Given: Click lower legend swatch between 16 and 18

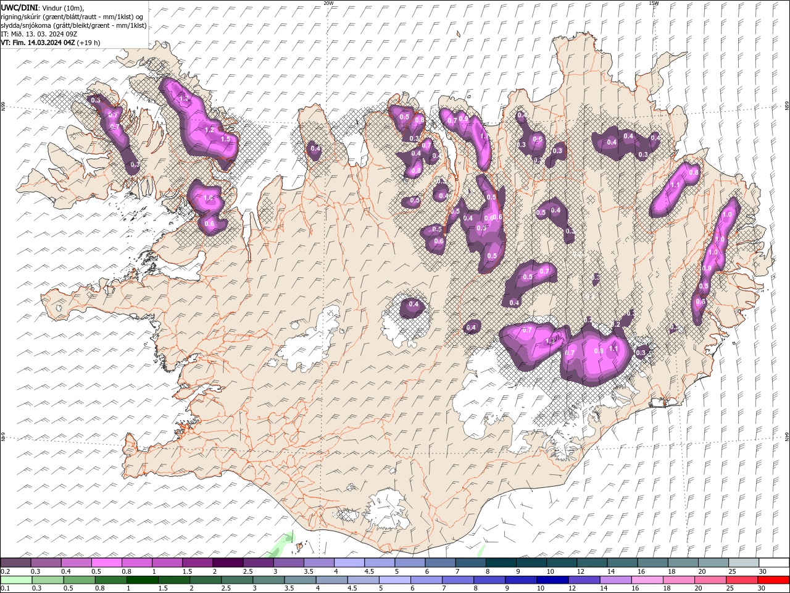Looking at the screenshot, I should coord(647,580).
